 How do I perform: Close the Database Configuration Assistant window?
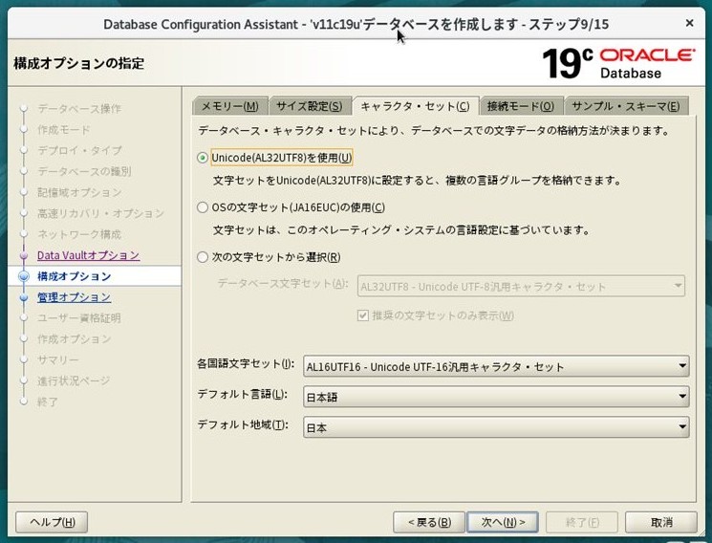click(x=689, y=23)
